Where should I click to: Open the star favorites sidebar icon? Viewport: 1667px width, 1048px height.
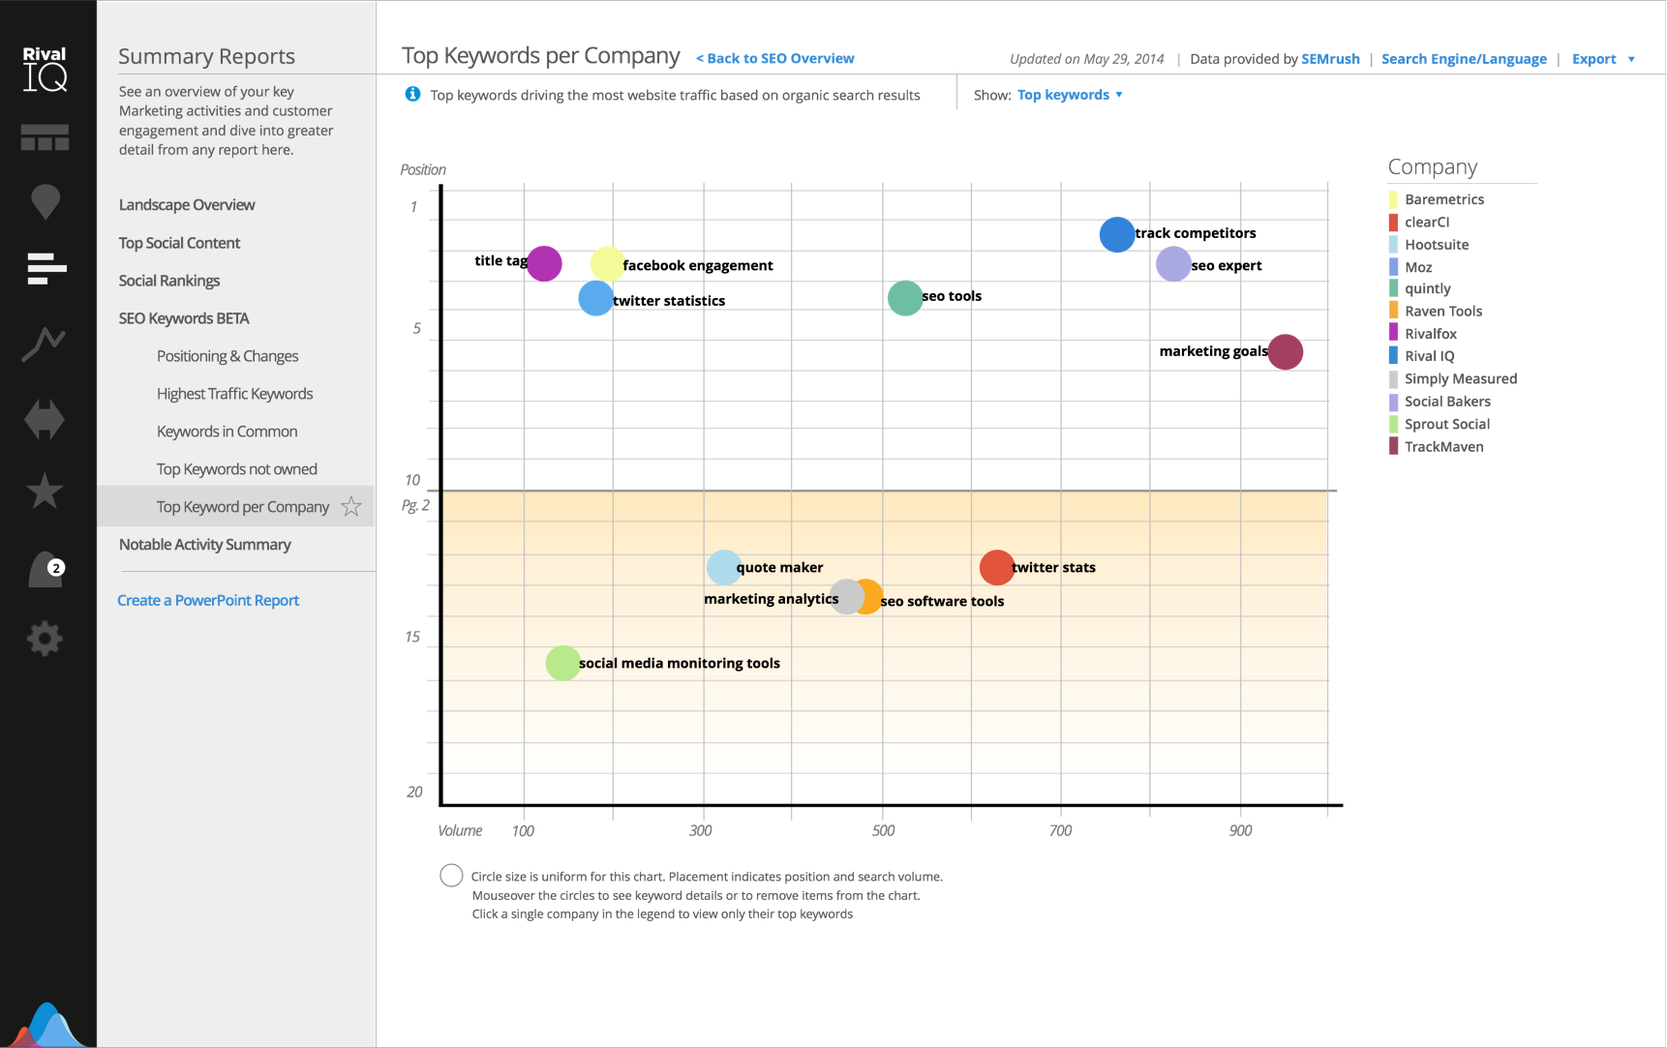pyautogui.click(x=45, y=491)
